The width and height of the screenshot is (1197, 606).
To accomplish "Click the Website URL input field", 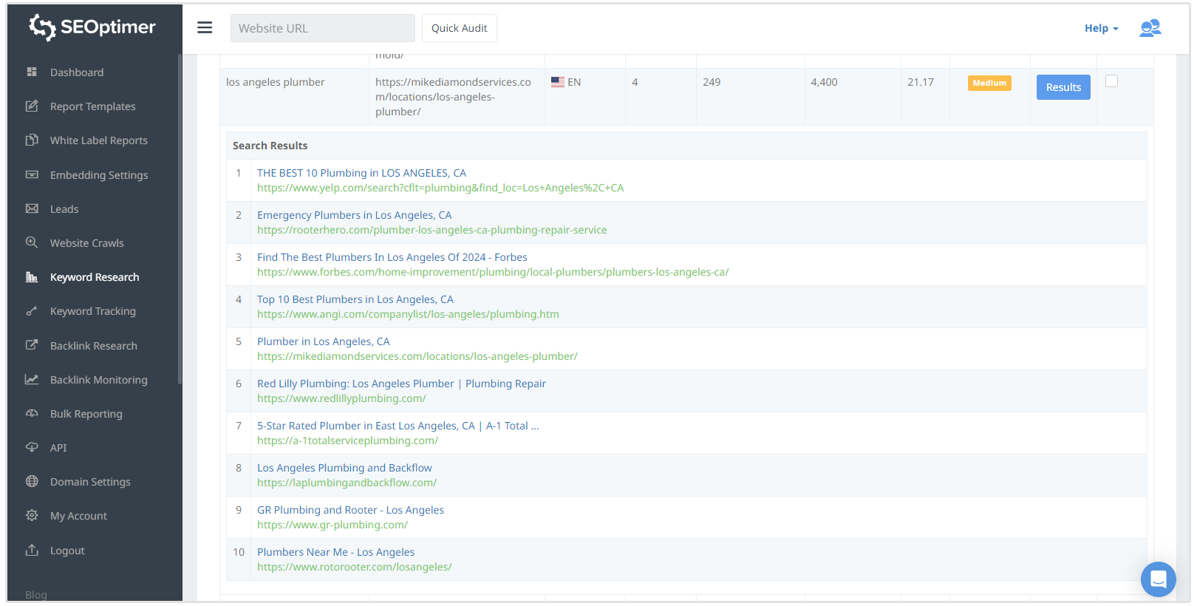I will (x=322, y=28).
